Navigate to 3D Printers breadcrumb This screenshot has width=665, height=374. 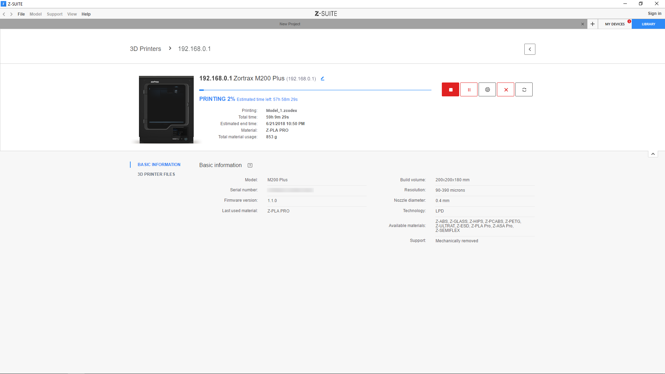click(145, 49)
